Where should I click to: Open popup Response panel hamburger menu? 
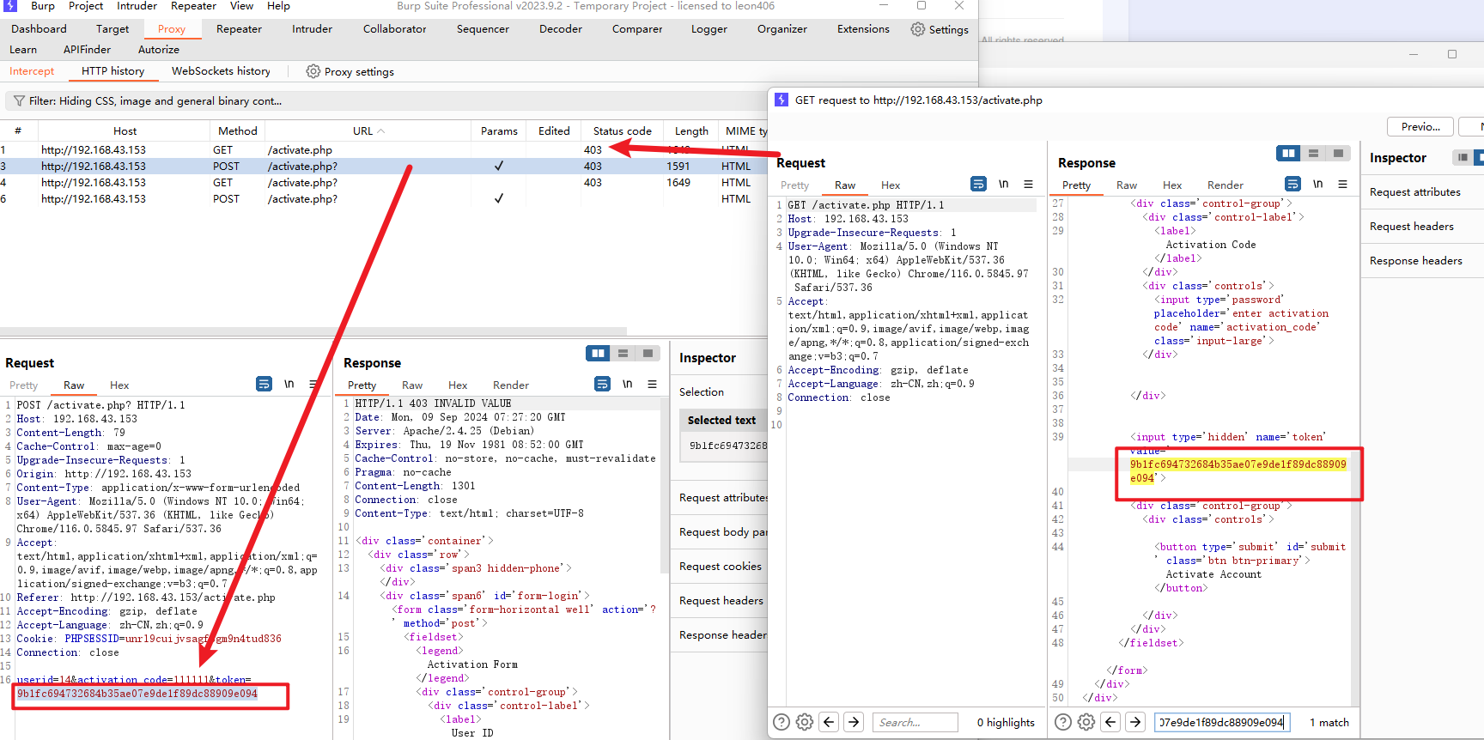1342,184
